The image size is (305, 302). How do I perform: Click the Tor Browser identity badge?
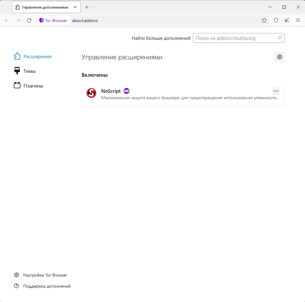tap(53, 21)
